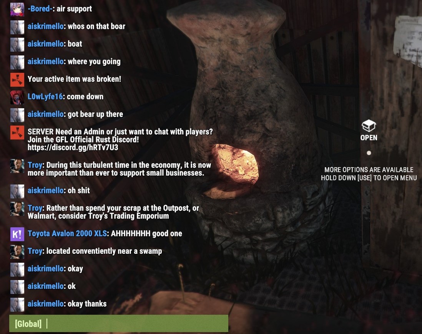Click the white crosshair dot below OPEN
Screen dimensions: 422x334
369,153
